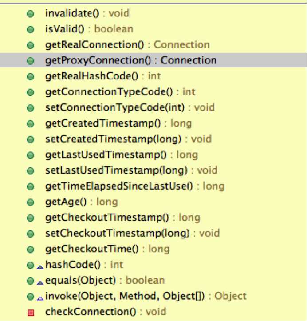Click the override icon next to hashCode()
The height and width of the screenshot is (321, 307).
[x=40, y=266]
